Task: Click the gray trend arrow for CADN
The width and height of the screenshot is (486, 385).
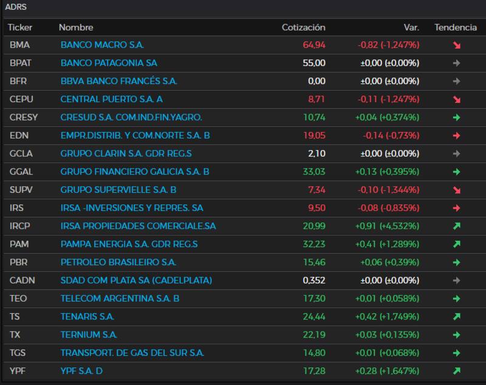Action: pyautogui.click(x=456, y=281)
